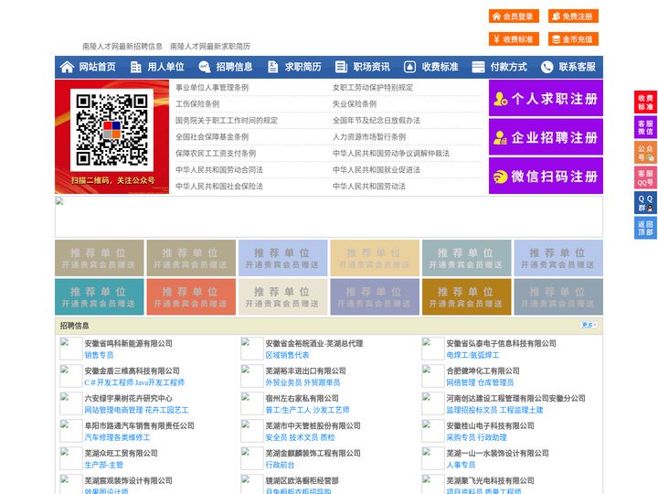Click the 个人求职注册 button

546,98
